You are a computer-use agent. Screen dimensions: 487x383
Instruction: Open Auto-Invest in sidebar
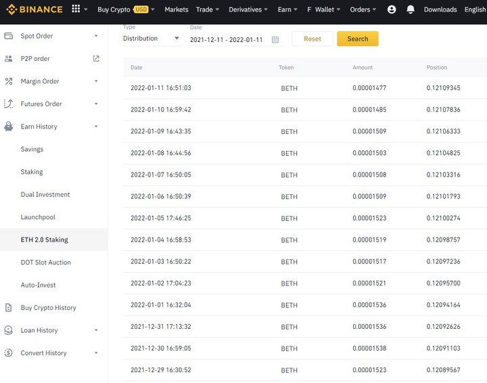pyautogui.click(x=38, y=285)
